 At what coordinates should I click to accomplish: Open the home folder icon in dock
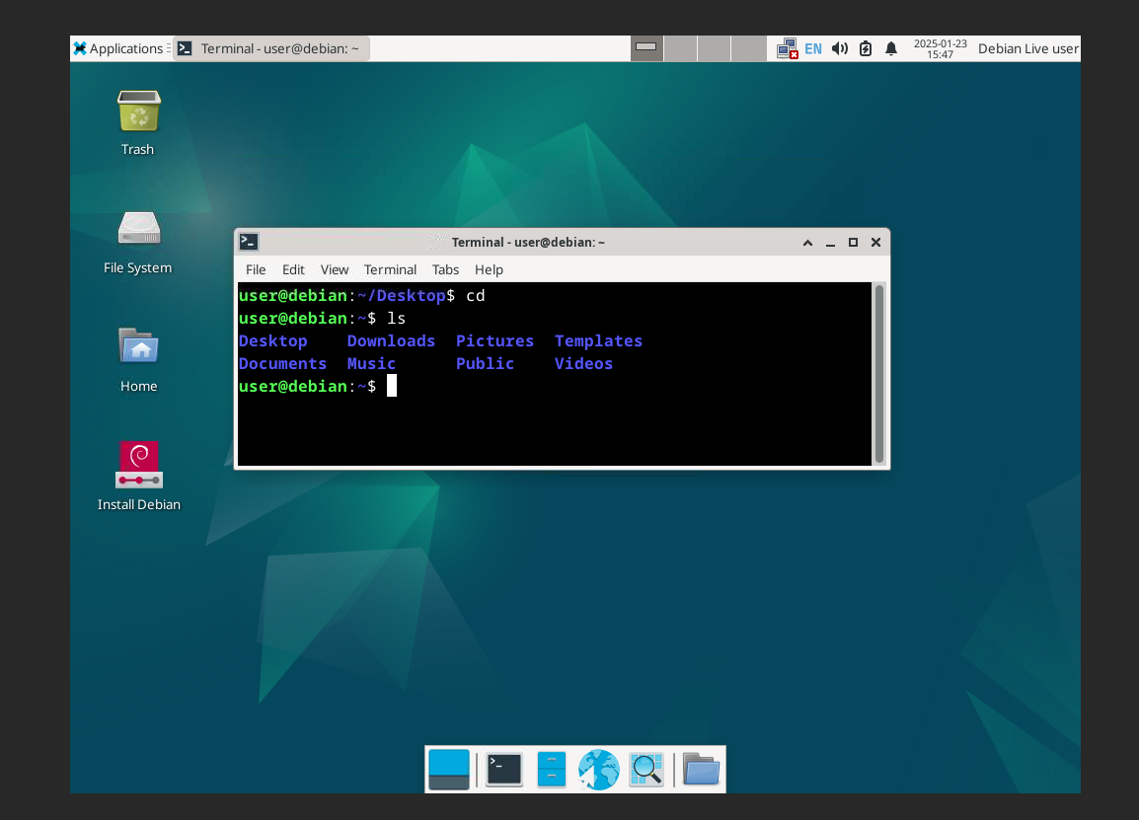701,769
